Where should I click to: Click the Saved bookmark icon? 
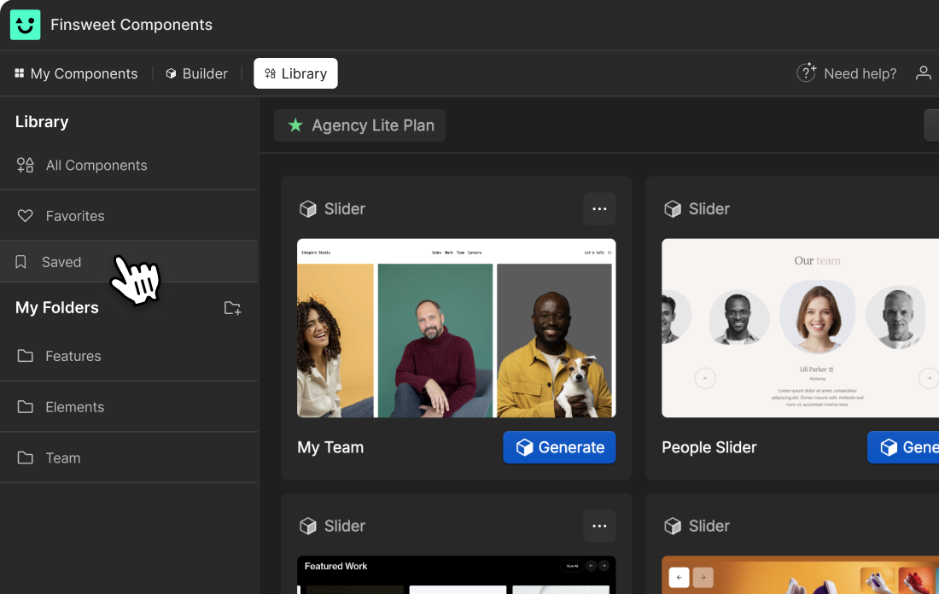21,262
